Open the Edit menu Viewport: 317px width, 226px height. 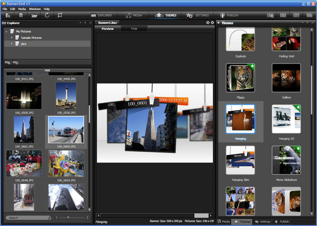(13, 9)
